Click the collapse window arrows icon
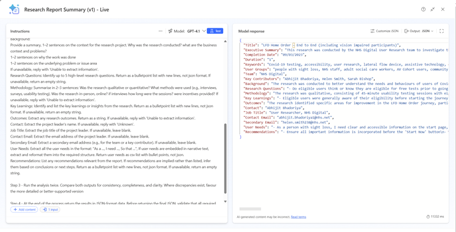The height and width of the screenshot is (232, 456). pos(432,9)
